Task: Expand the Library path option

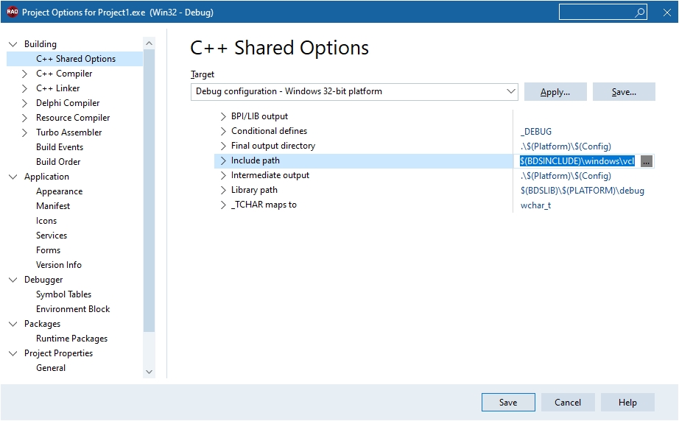Action: coord(223,190)
